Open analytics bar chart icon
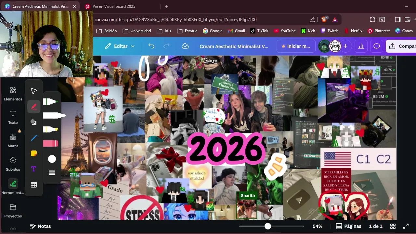416x234 pixels. (x=361, y=46)
